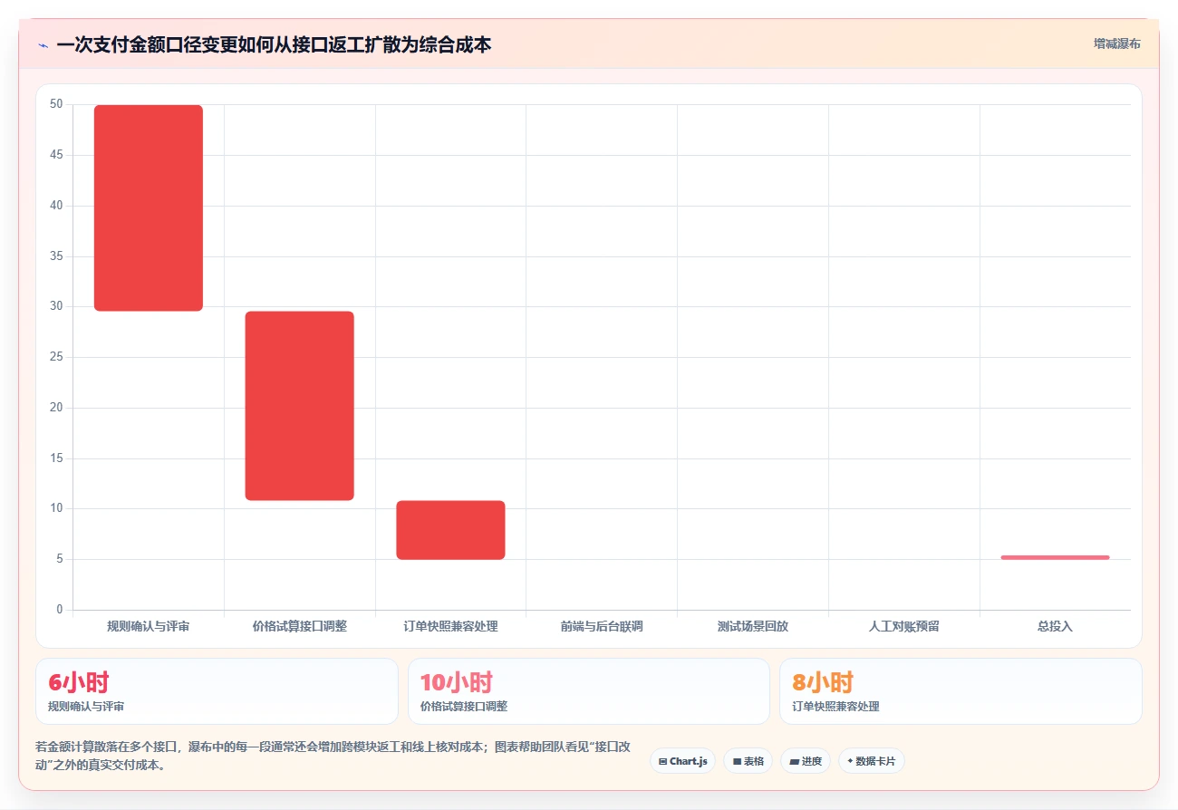This screenshot has width=1178, height=810.
Task: Click the lightning icon beside the title
Action: pos(43,45)
